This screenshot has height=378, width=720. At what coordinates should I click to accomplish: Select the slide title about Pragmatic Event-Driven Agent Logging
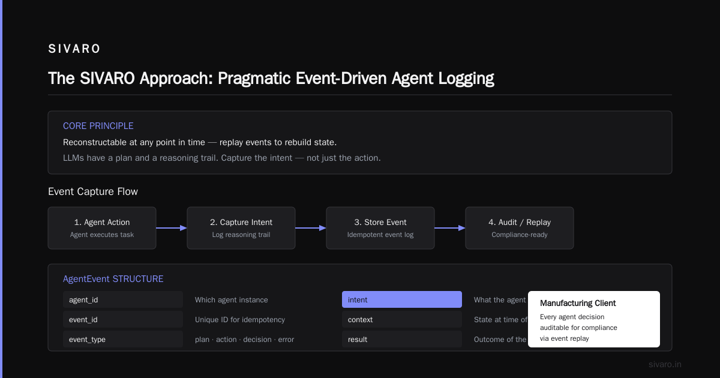[271, 79]
